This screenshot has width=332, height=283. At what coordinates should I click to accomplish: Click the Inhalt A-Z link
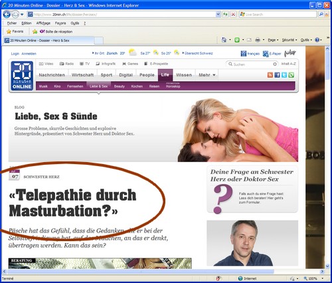coord(288,64)
